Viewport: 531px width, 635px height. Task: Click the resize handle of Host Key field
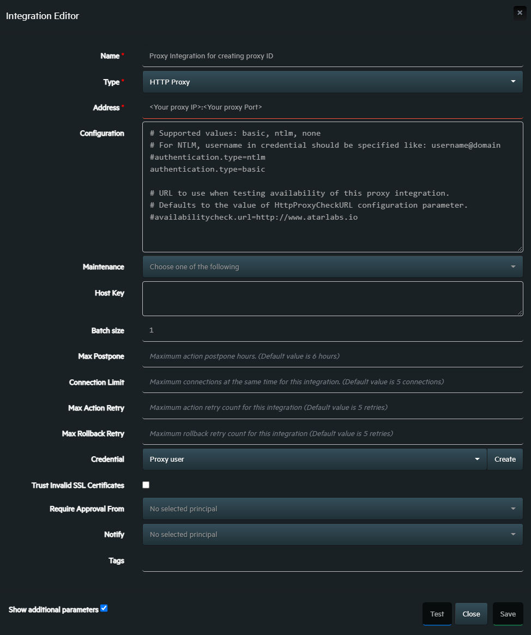[x=520, y=313]
